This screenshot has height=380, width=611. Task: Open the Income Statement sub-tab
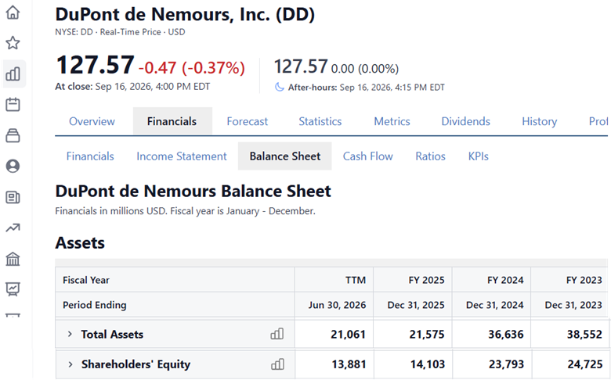pos(181,156)
